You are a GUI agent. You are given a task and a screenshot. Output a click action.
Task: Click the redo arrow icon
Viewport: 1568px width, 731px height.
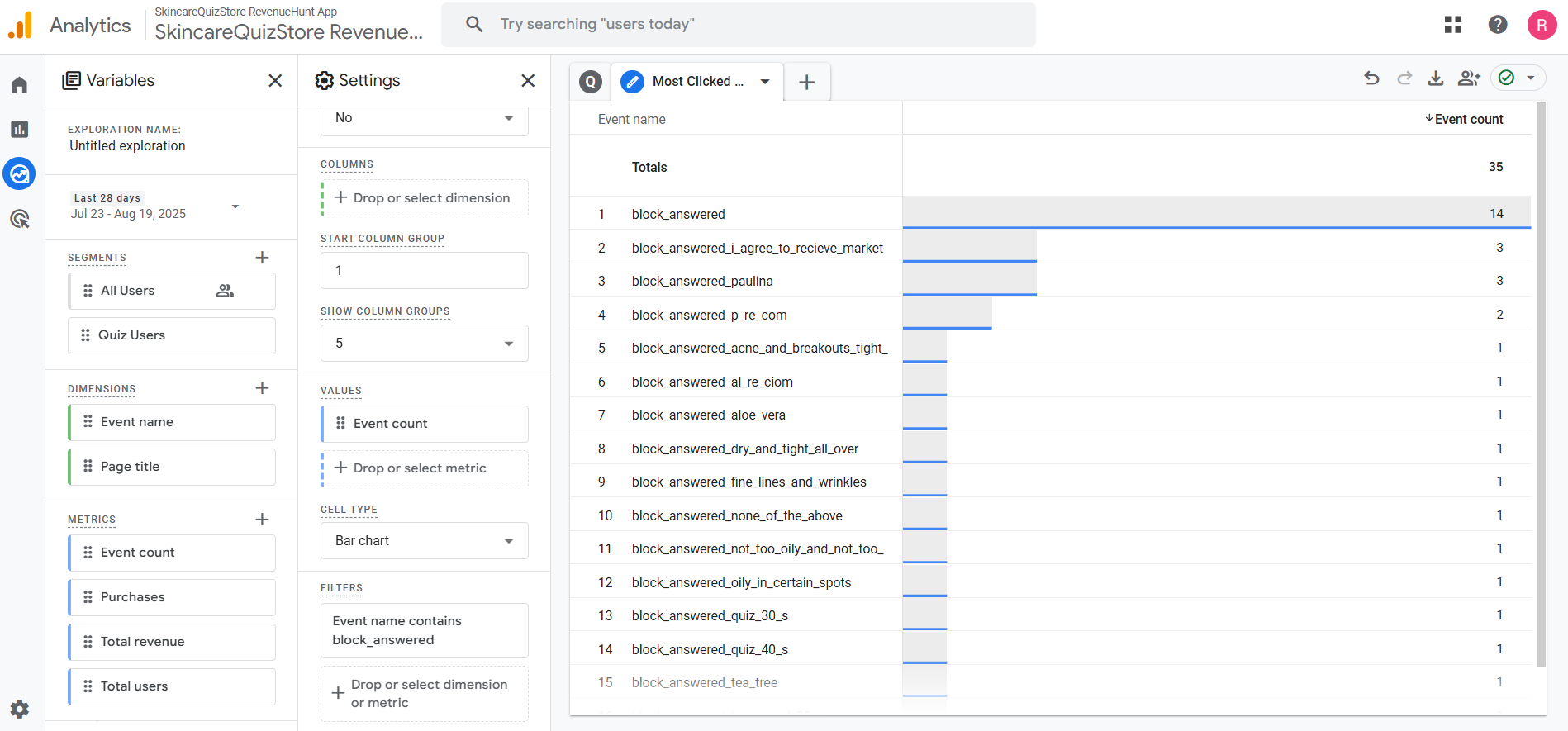click(1404, 78)
